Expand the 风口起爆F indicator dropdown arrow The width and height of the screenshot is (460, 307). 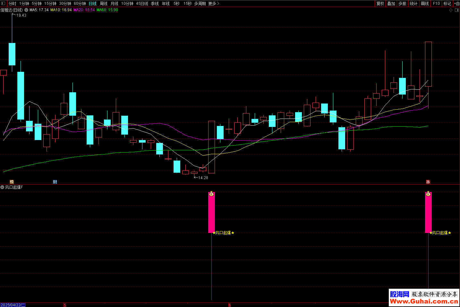(x=2, y=187)
